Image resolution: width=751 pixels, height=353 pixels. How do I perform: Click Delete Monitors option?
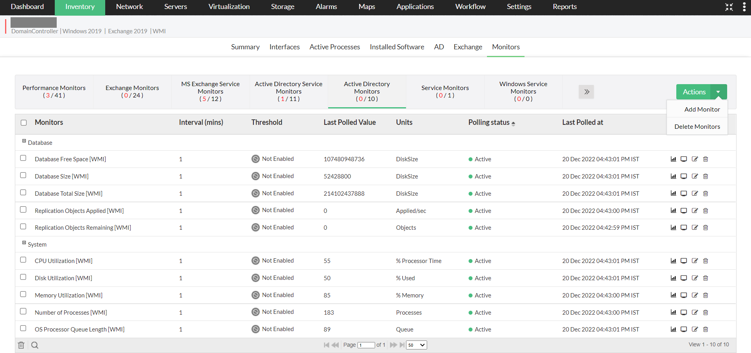(697, 127)
